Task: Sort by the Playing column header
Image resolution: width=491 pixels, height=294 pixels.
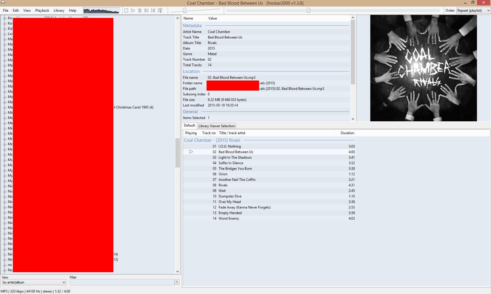Action: 191,133
